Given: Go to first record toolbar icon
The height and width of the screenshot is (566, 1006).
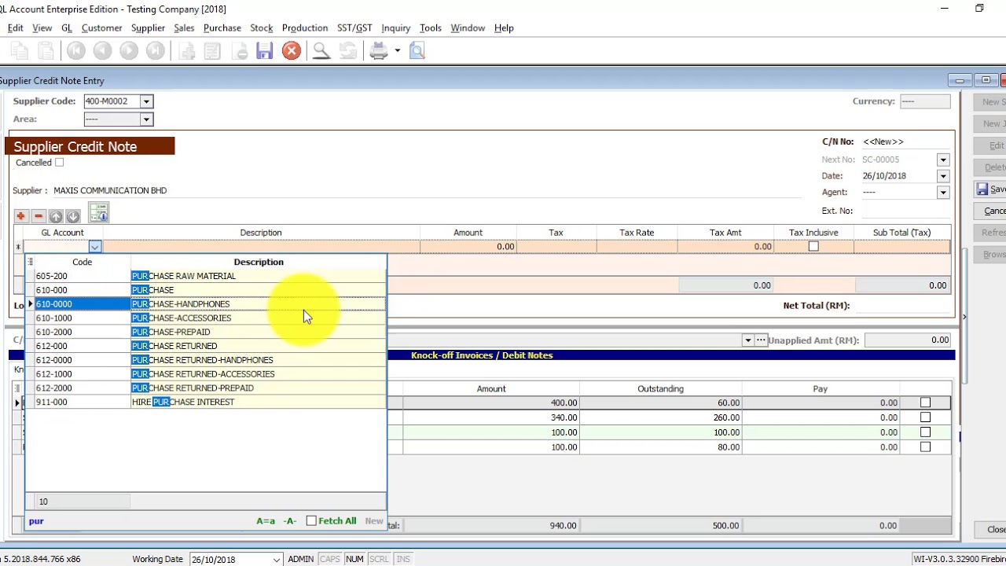Looking at the screenshot, I should (75, 51).
